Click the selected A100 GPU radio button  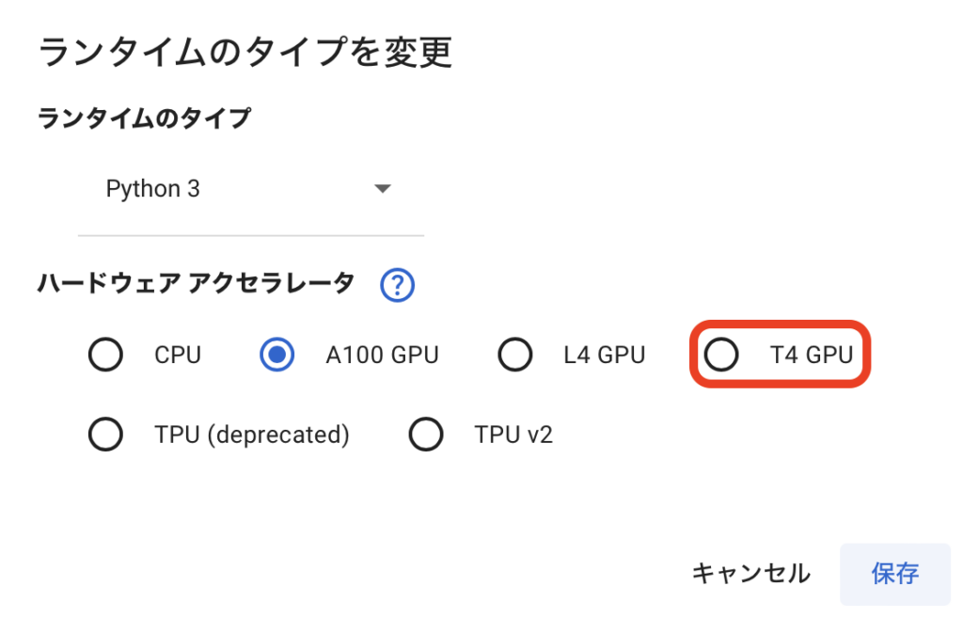point(276,356)
